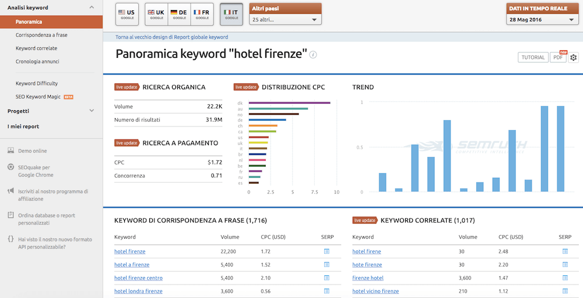Collapse Analisi keyword section
This screenshot has width=583, height=298.
click(92, 8)
